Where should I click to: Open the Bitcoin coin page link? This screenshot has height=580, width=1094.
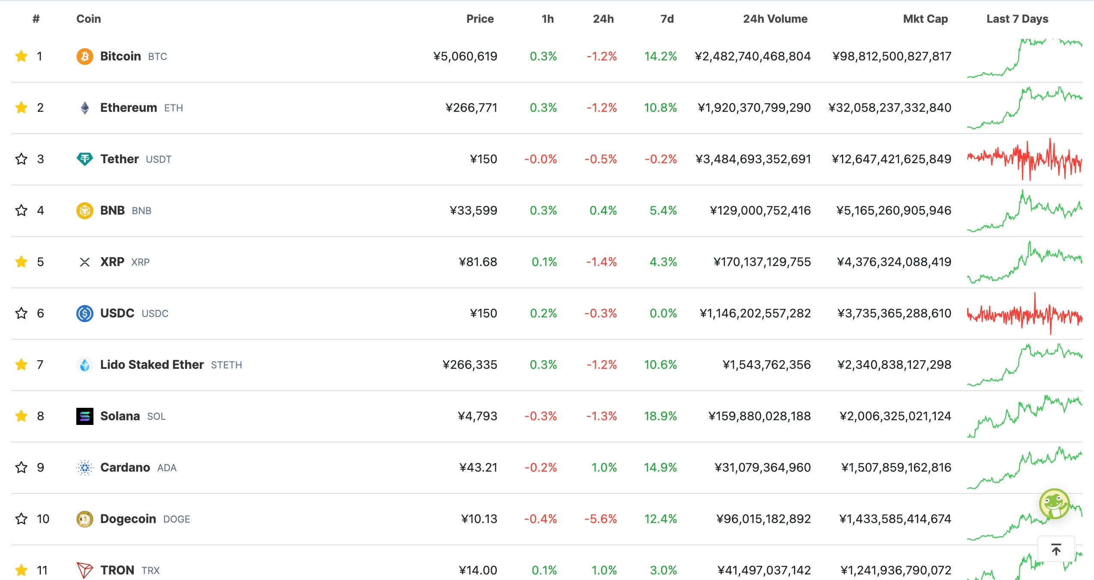click(120, 56)
